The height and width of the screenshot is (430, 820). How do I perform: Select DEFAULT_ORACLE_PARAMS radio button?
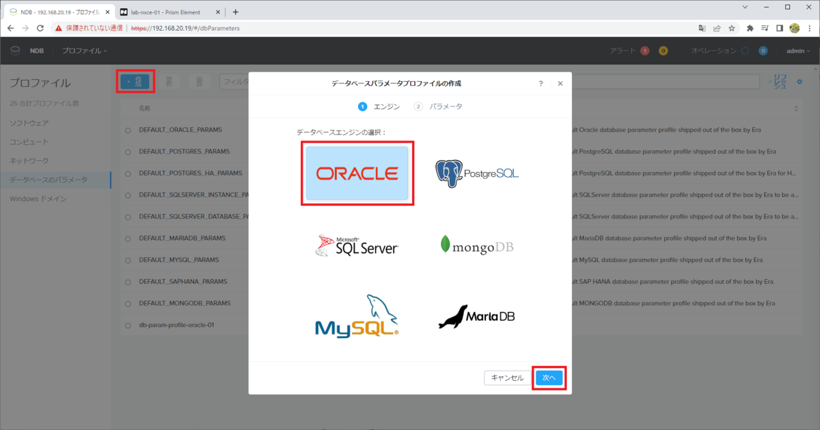[128, 130]
